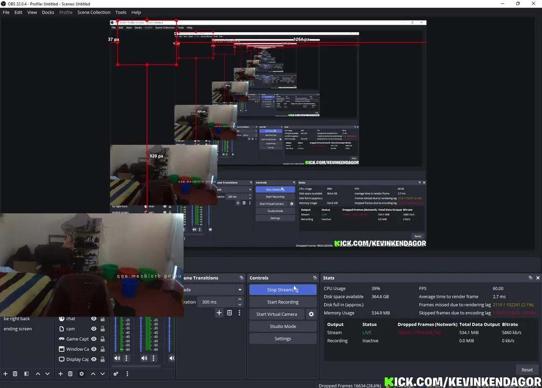Viewport: 542px width, 388px height.
Task: Mute the first audio mixer channel
Action: tap(117, 358)
